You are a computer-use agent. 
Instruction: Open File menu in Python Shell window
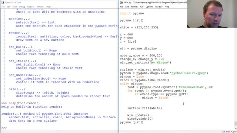pos(3,7)
